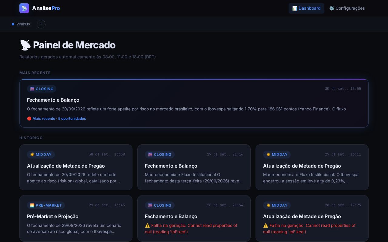Open the most recent Fechamento e Balanço report
The width and height of the screenshot is (388, 242).
(194, 103)
